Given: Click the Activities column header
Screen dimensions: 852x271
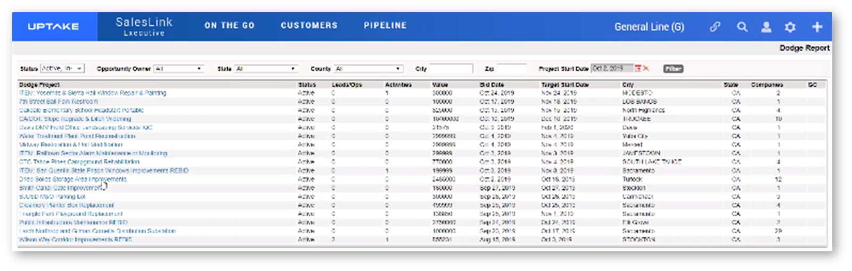Looking at the screenshot, I should point(398,85).
